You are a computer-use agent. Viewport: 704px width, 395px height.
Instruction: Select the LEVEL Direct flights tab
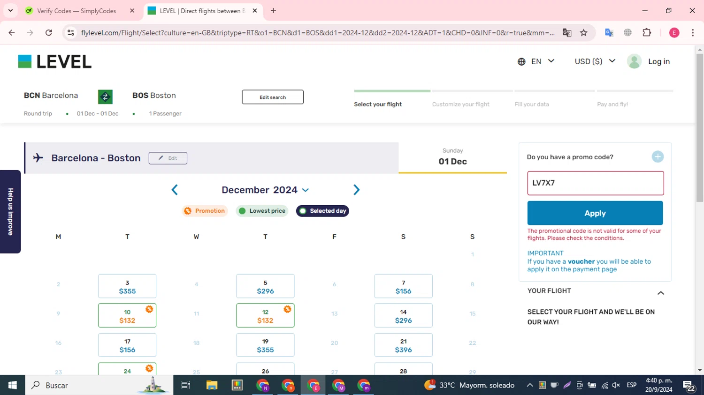pos(202,11)
